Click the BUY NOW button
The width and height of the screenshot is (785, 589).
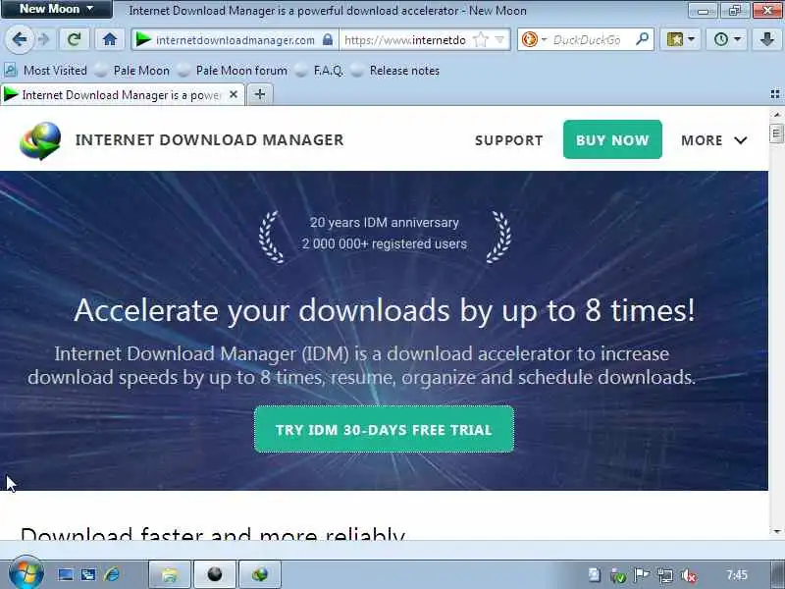(x=612, y=139)
